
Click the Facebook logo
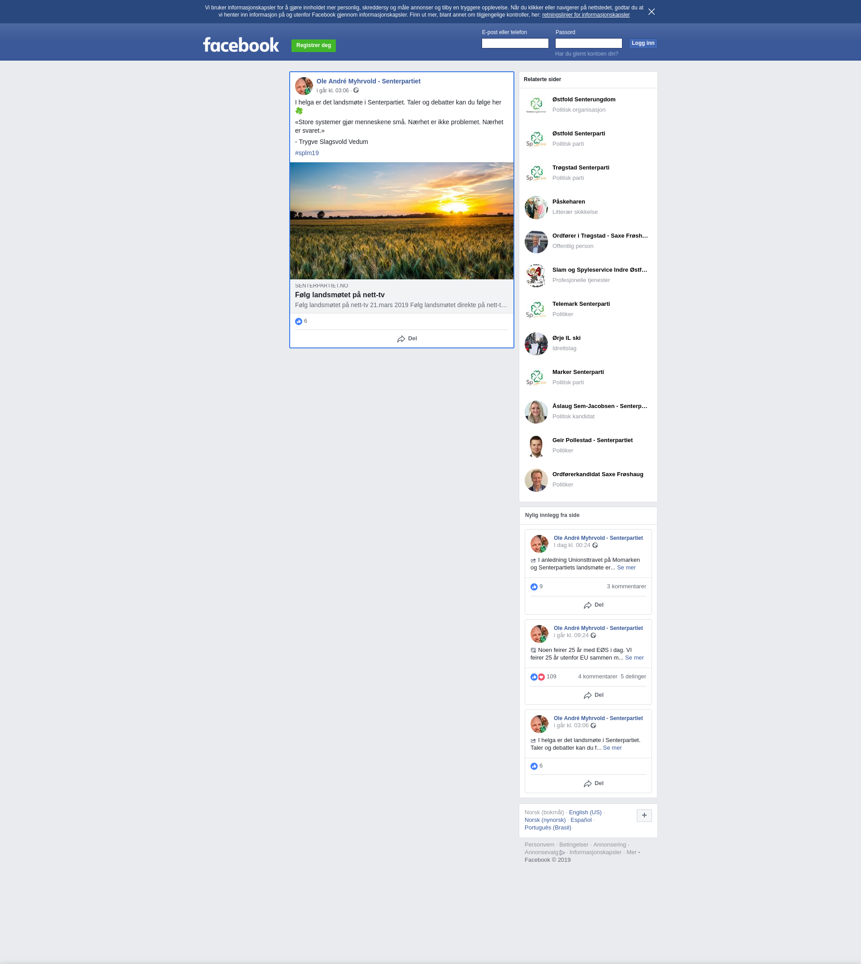[241, 45]
